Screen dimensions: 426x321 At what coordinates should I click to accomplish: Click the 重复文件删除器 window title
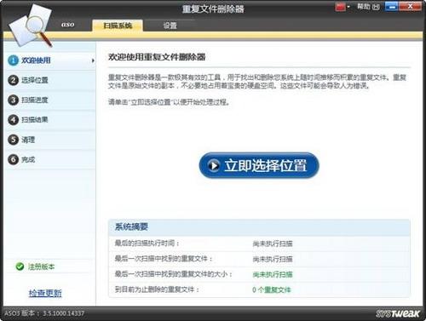213,9
